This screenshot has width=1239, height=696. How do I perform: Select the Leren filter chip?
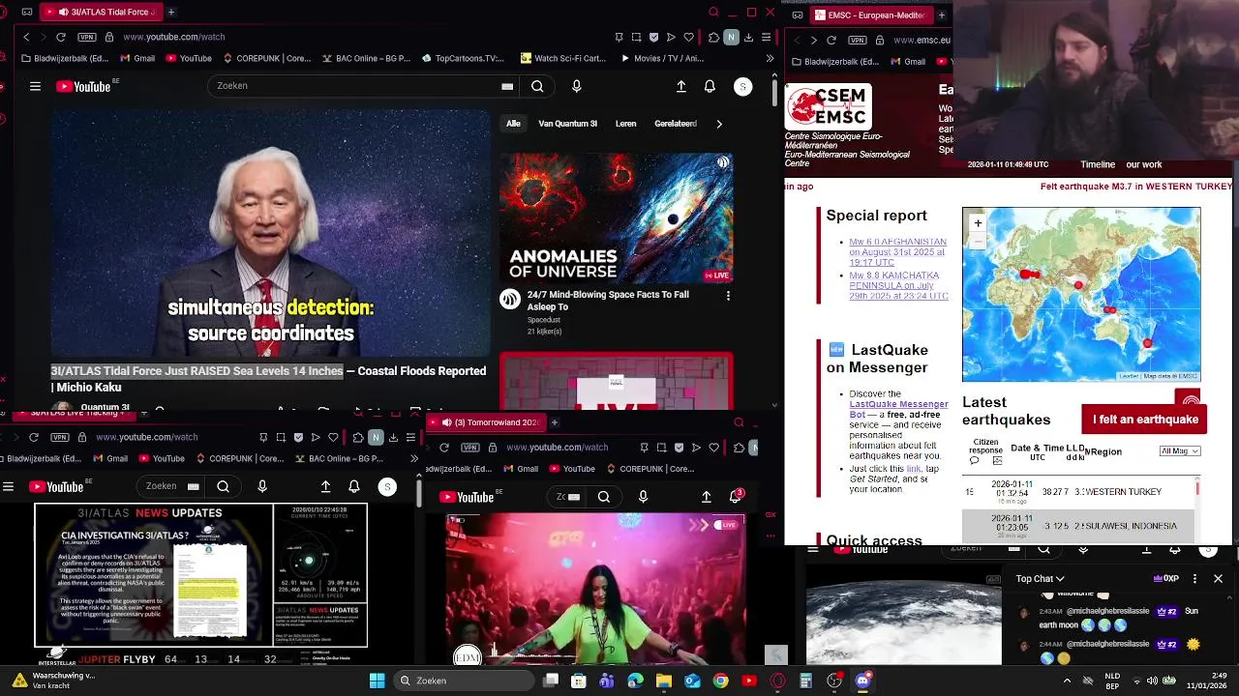[x=625, y=124]
